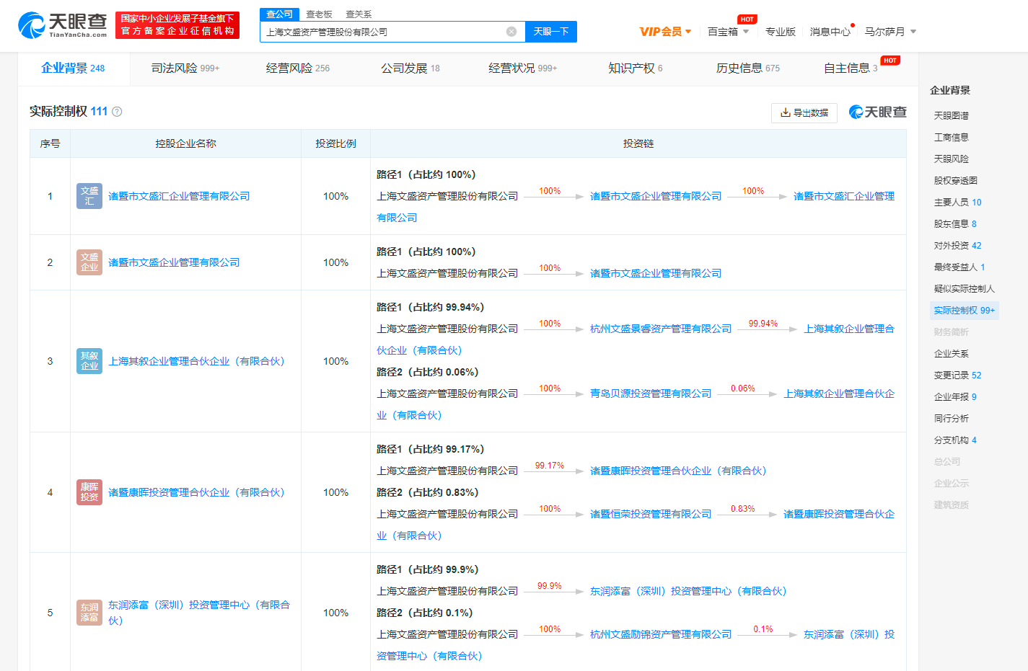Click the 天眼一下 search button
This screenshot has width=1028, height=671.
coord(551,32)
